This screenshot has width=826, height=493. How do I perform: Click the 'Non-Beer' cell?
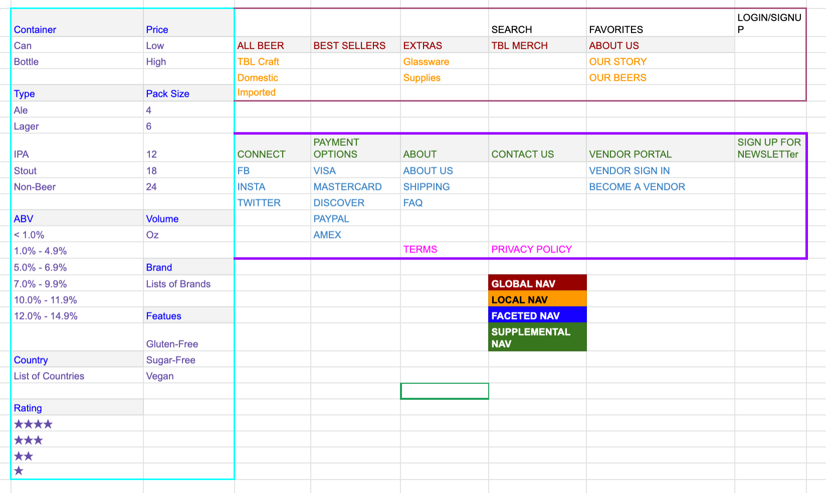tap(77, 186)
